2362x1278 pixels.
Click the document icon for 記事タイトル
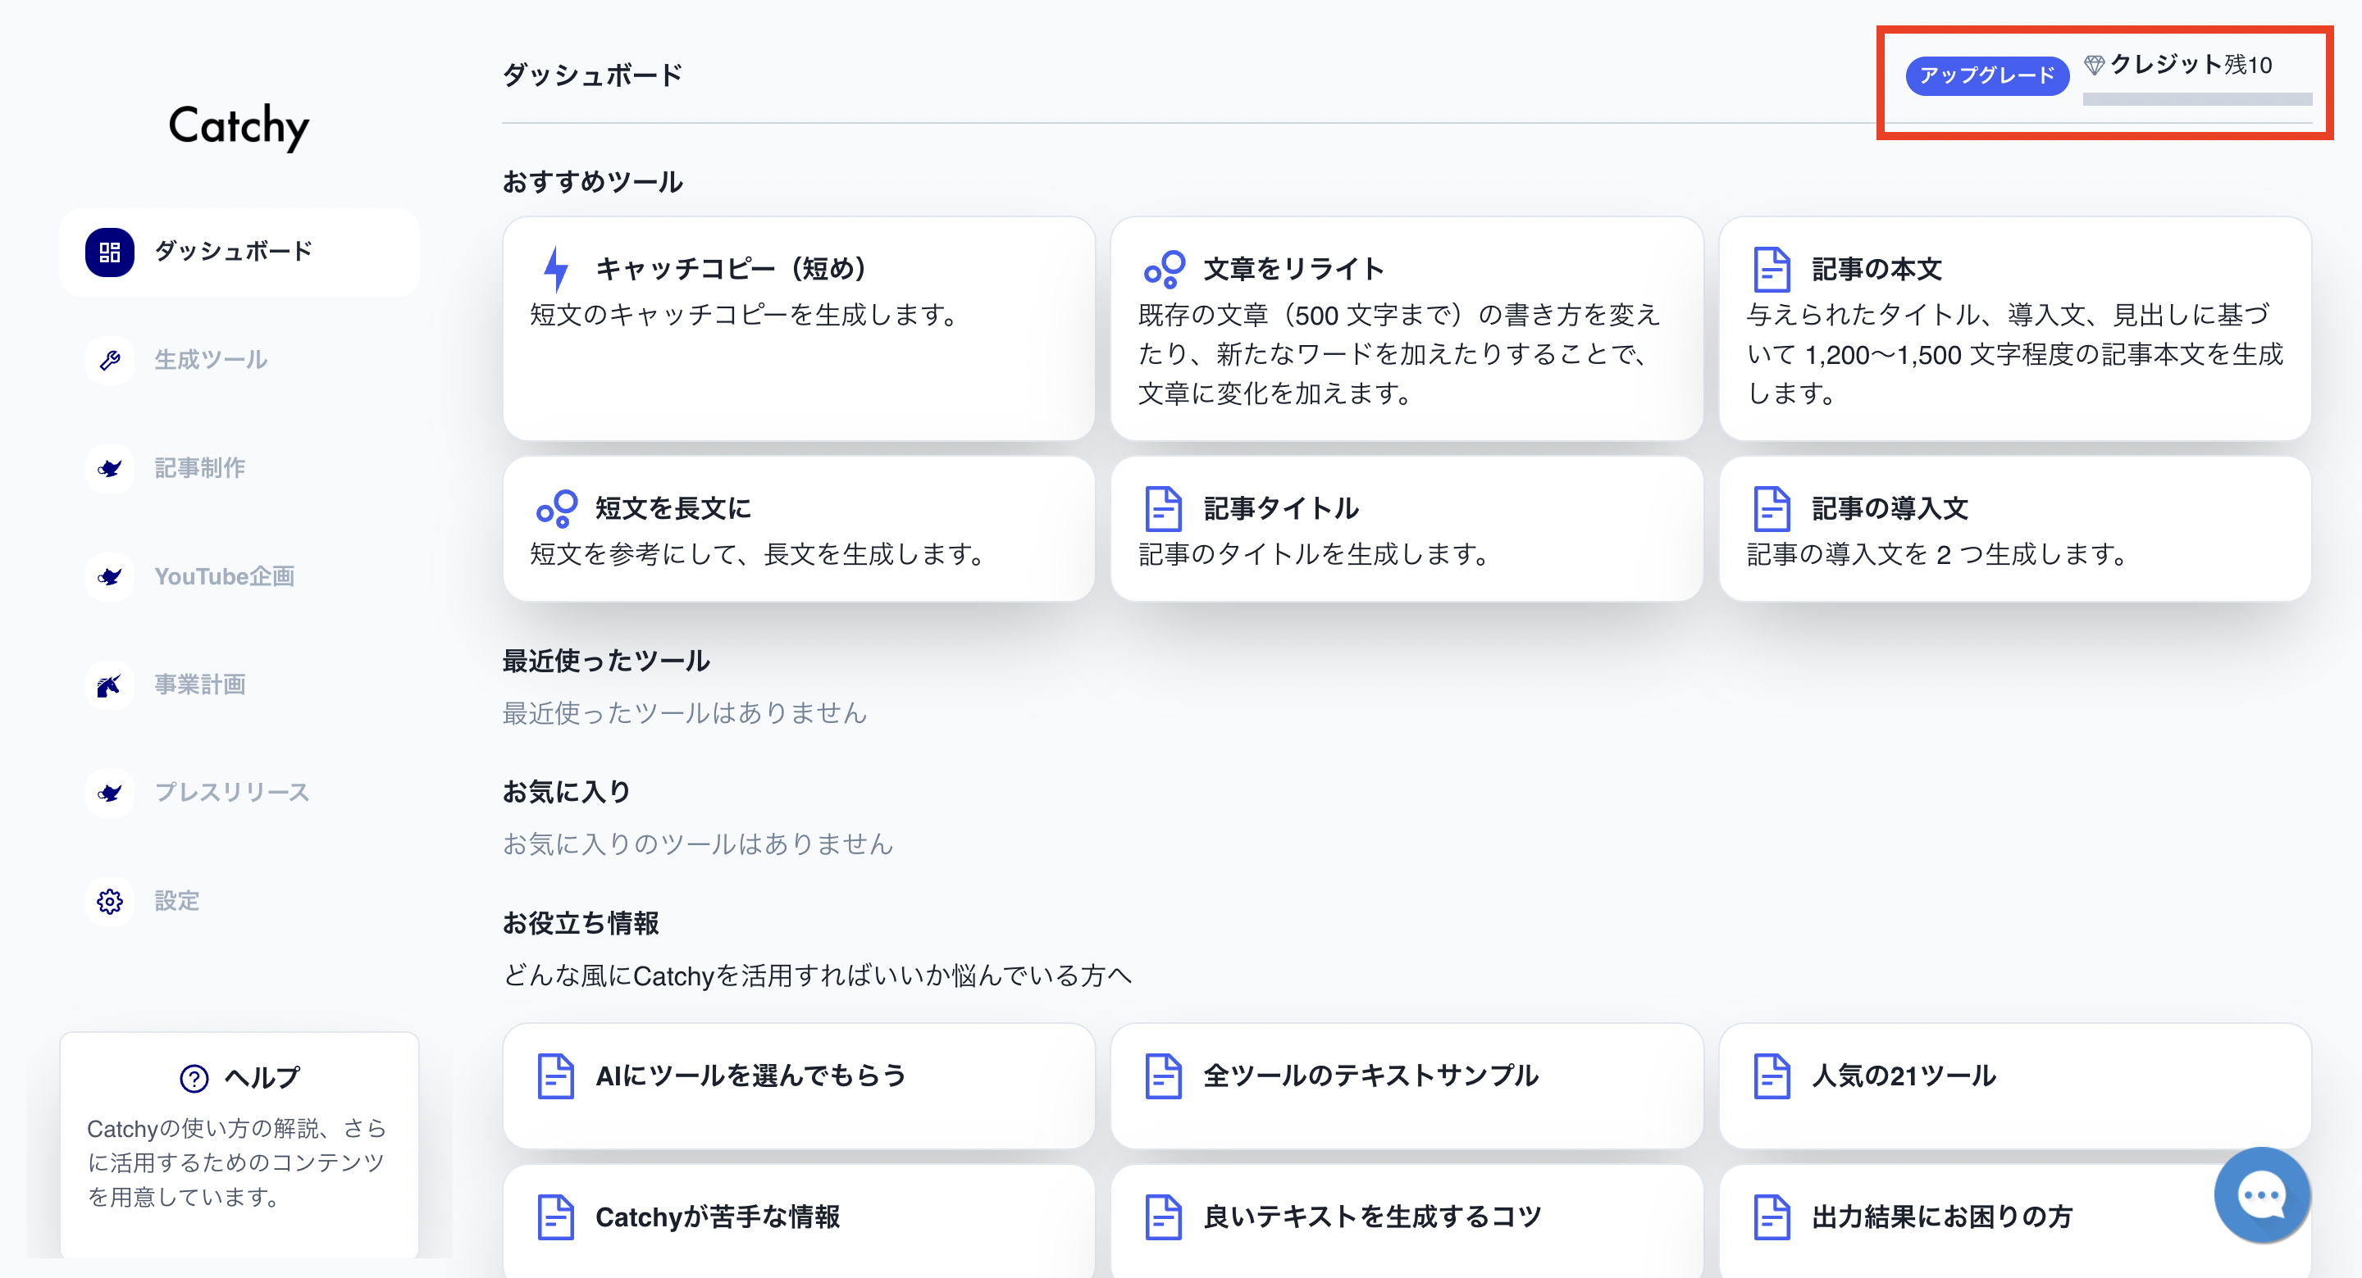[1164, 508]
